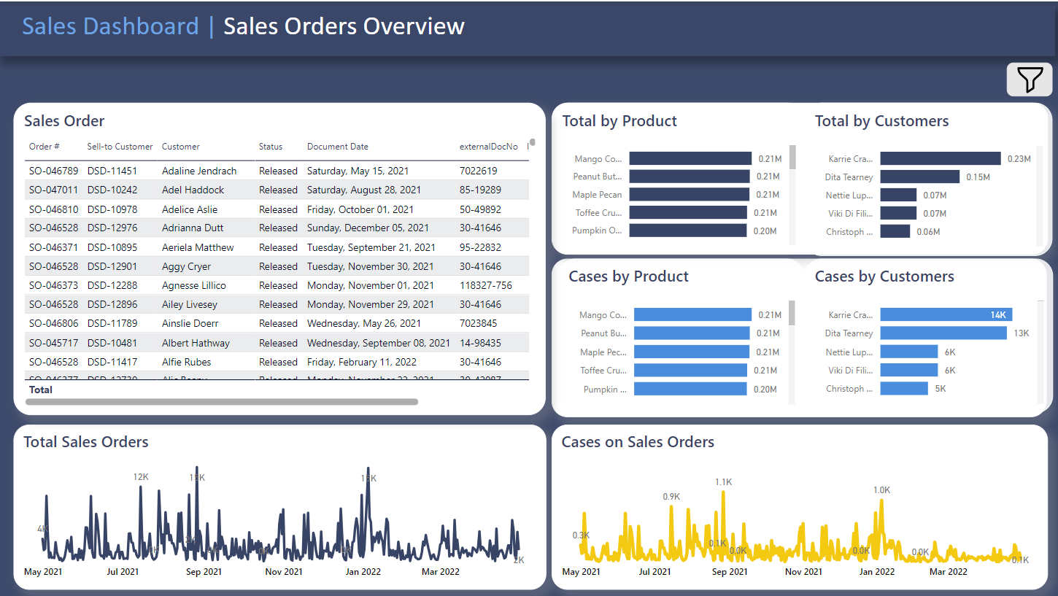The height and width of the screenshot is (596, 1058).
Task: Select the Adelice Aslie customer cell
Action: (190, 209)
